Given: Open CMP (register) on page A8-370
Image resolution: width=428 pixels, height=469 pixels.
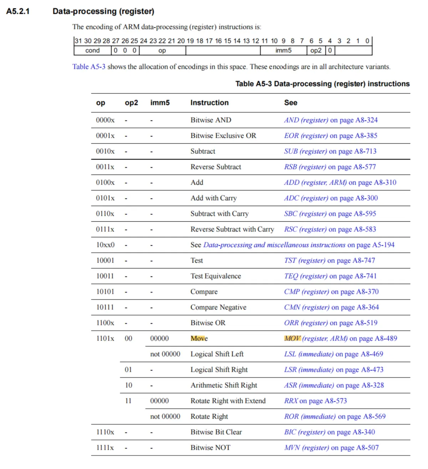Looking at the screenshot, I should tap(331, 292).
